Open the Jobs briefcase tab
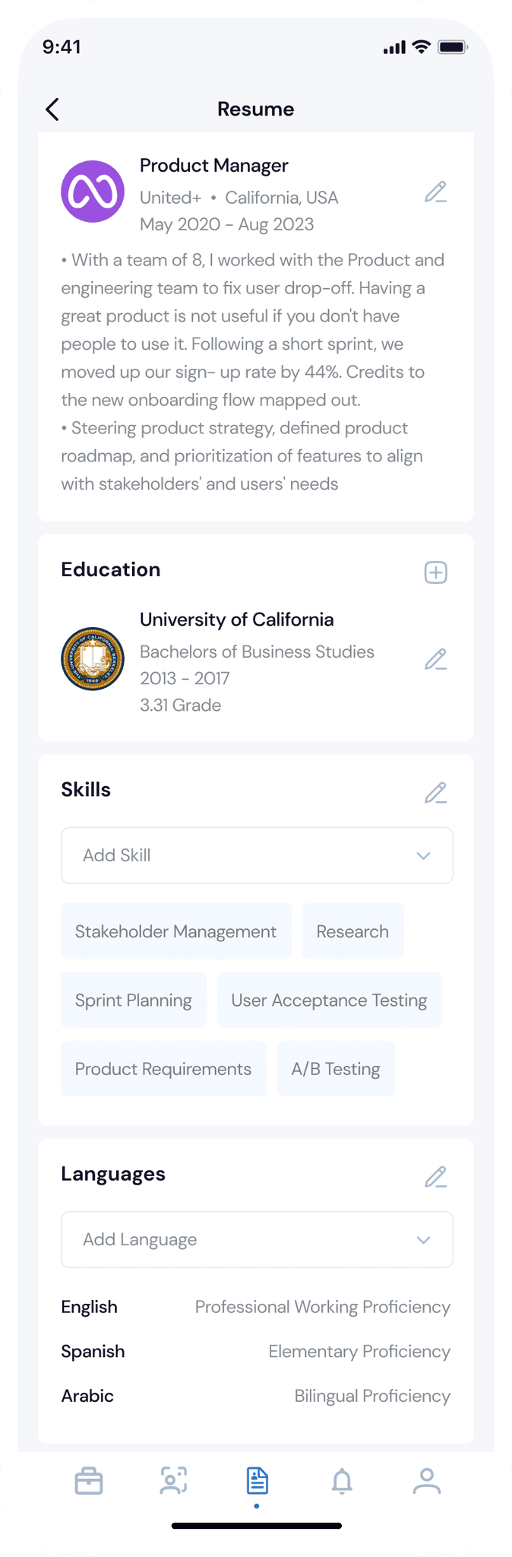The image size is (512, 1557). [x=89, y=1481]
